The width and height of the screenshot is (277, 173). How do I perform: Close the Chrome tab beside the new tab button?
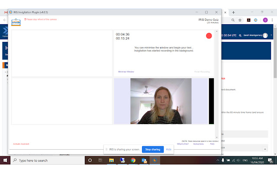click(225, 13)
